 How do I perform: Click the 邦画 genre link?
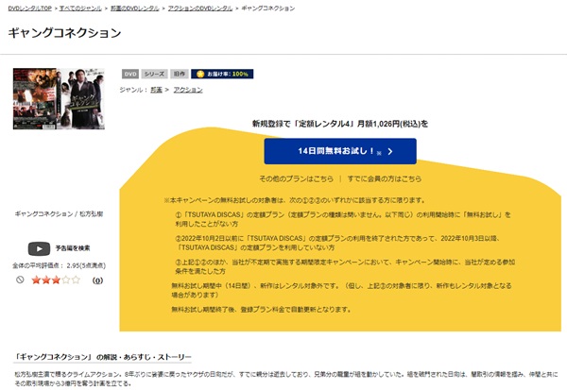[x=156, y=90]
